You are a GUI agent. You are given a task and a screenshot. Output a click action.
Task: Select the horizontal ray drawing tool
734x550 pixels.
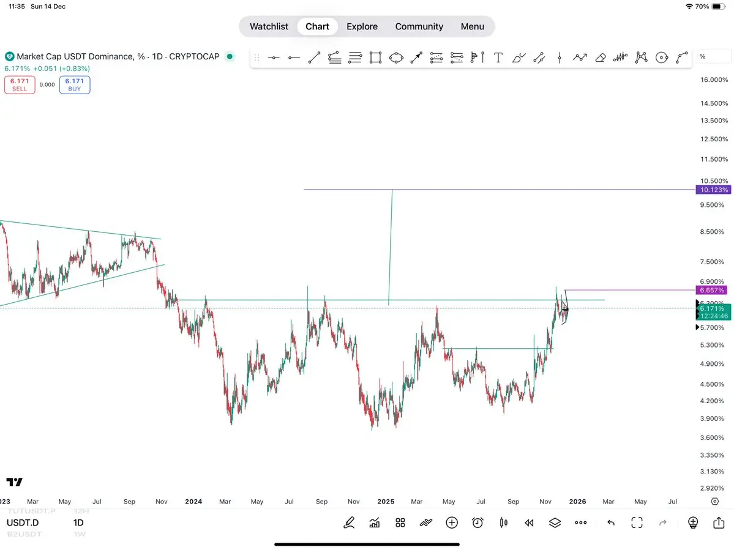click(294, 58)
